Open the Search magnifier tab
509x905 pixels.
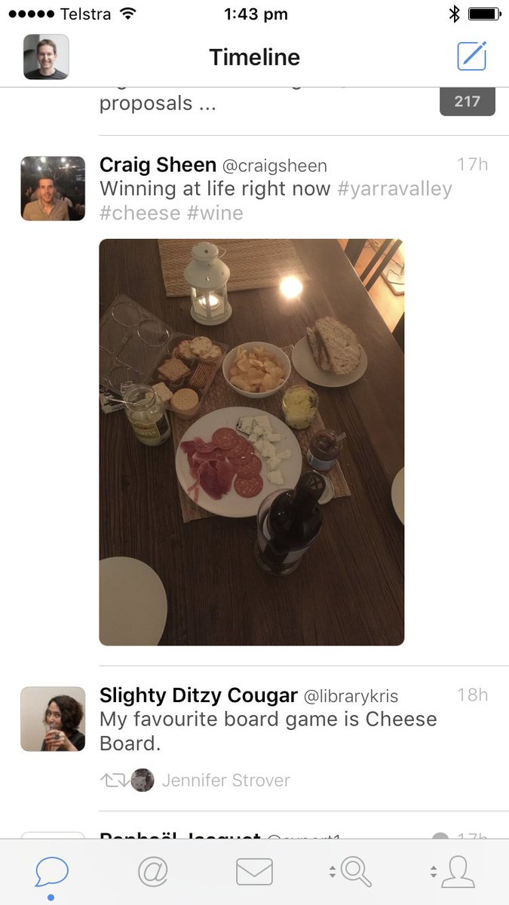[x=356, y=873]
